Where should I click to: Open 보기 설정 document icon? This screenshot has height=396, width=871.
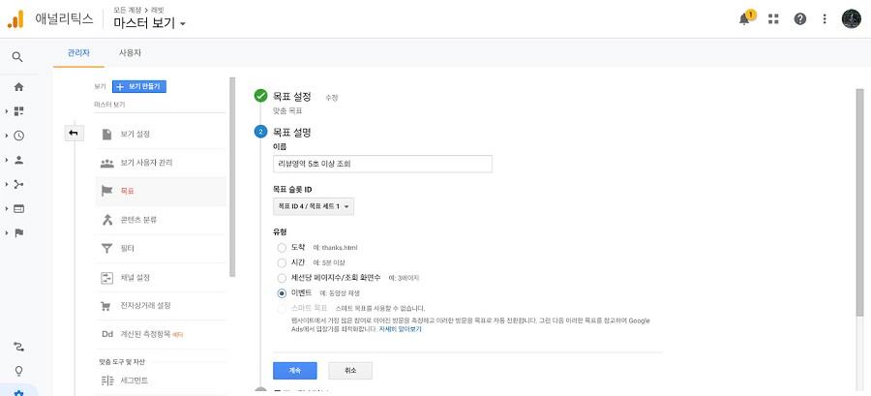(x=106, y=134)
